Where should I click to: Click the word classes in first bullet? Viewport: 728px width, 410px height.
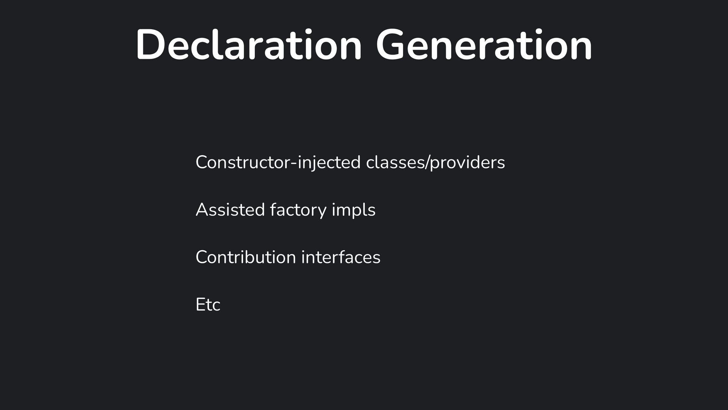coord(395,162)
